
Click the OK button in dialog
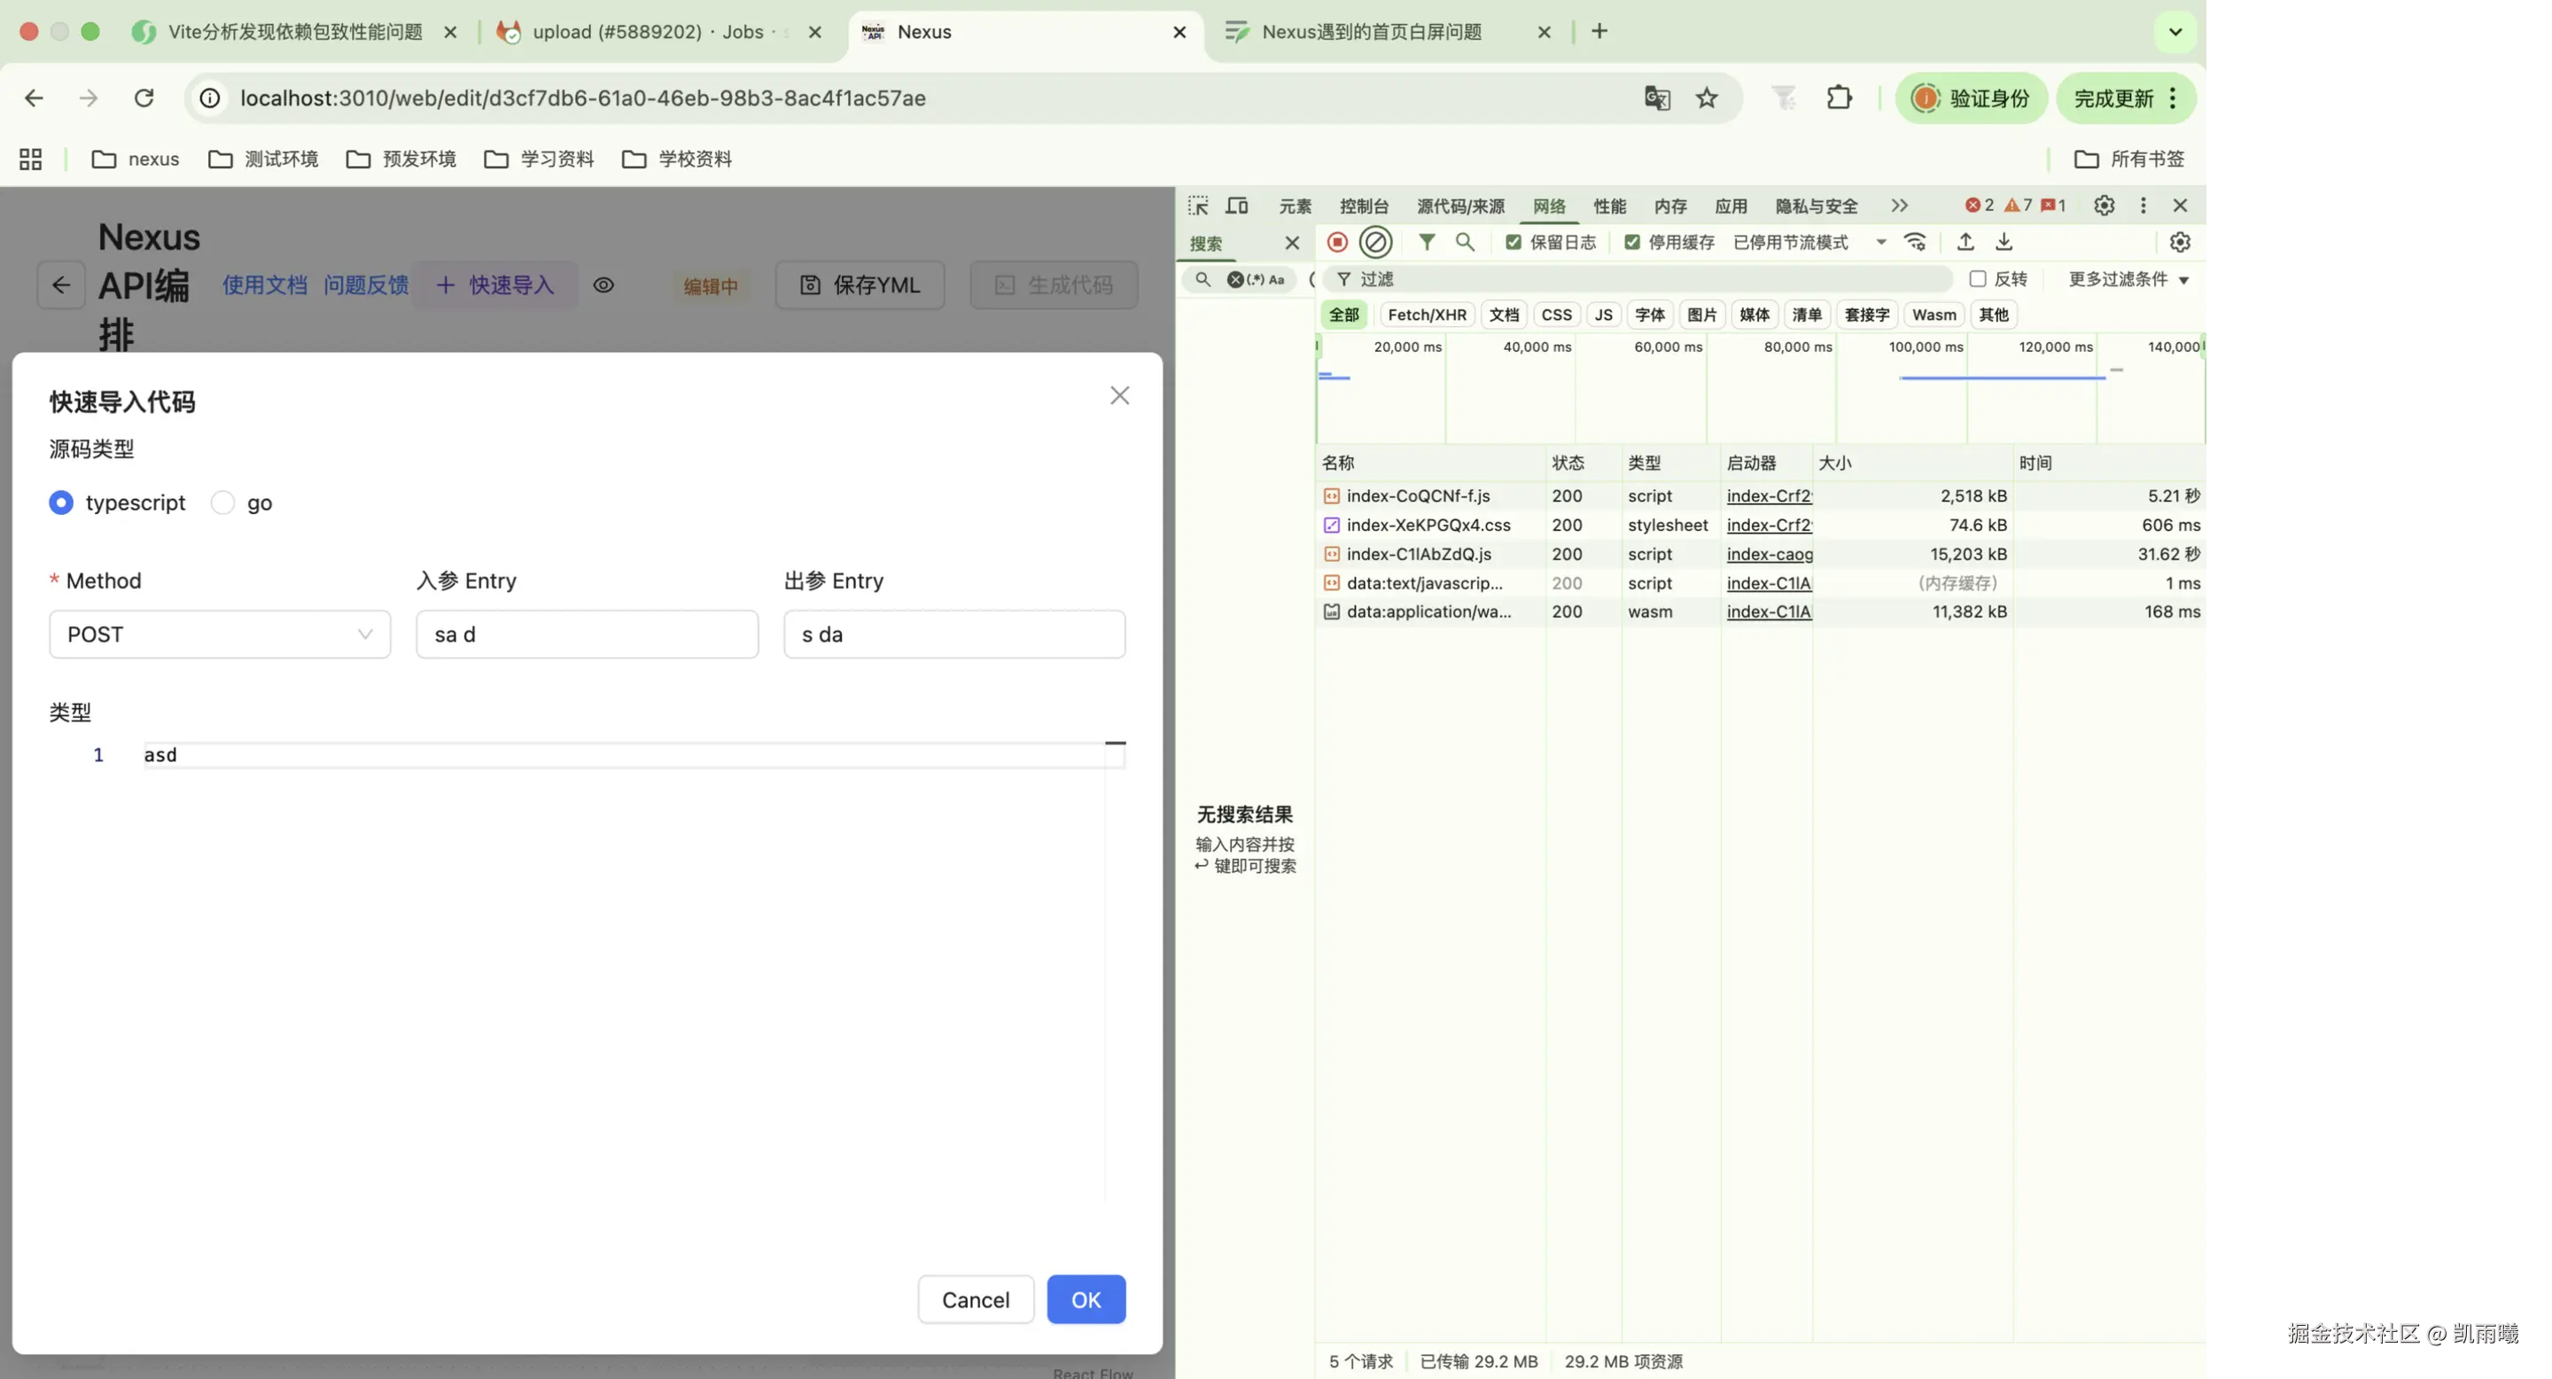click(x=1085, y=1300)
